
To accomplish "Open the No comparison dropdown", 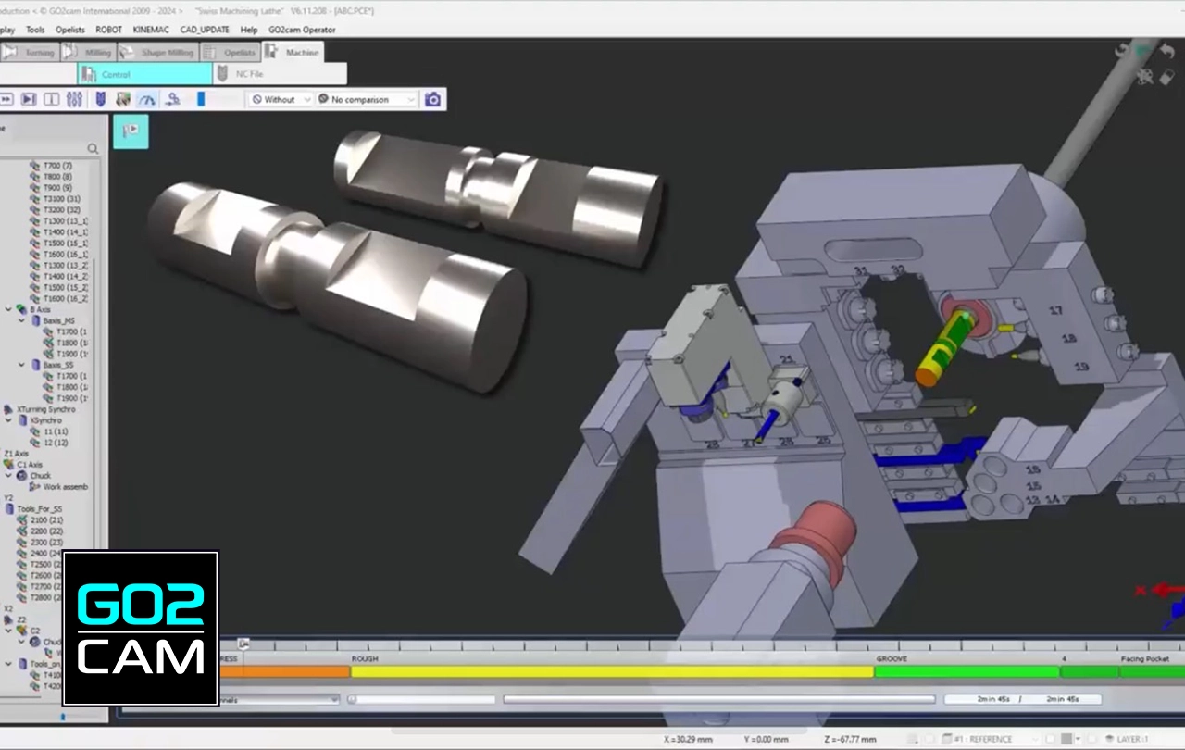I will pos(368,99).
